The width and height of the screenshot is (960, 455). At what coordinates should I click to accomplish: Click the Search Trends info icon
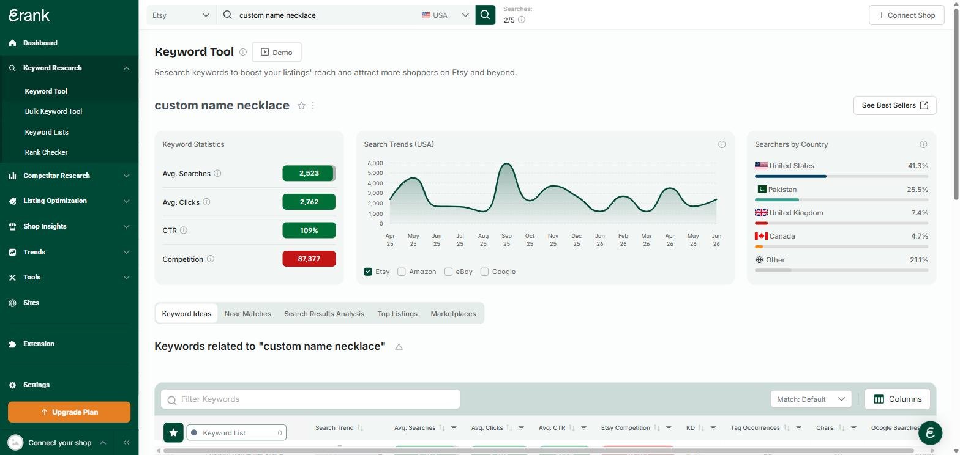[x=722, y=144]
